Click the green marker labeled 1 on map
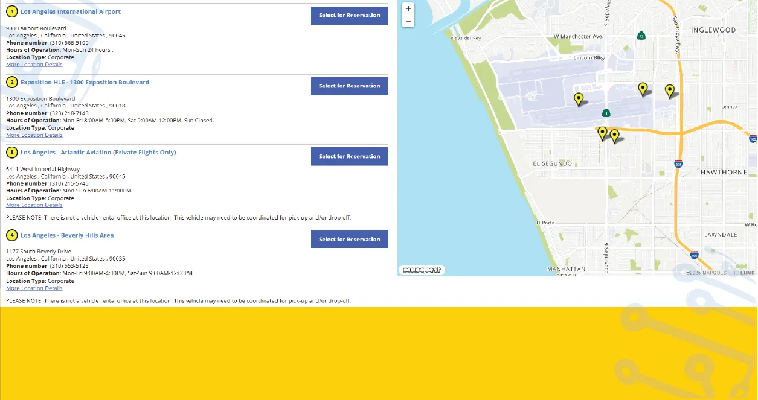 point(605,112)
